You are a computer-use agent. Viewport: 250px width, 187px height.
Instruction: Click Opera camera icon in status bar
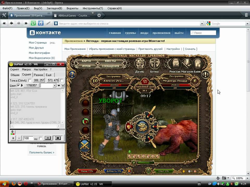224,178
